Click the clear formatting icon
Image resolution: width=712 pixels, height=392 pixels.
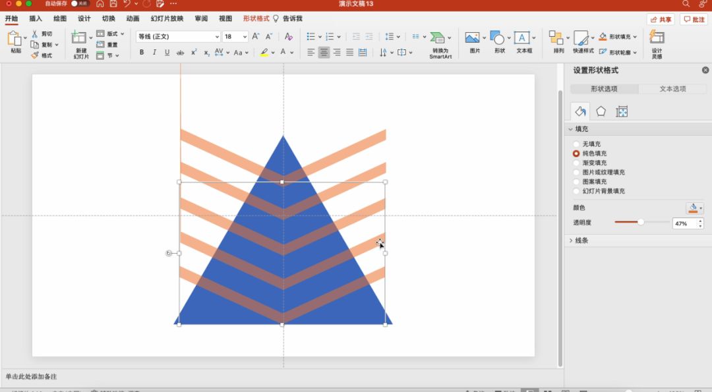click(x=288, y=37)
